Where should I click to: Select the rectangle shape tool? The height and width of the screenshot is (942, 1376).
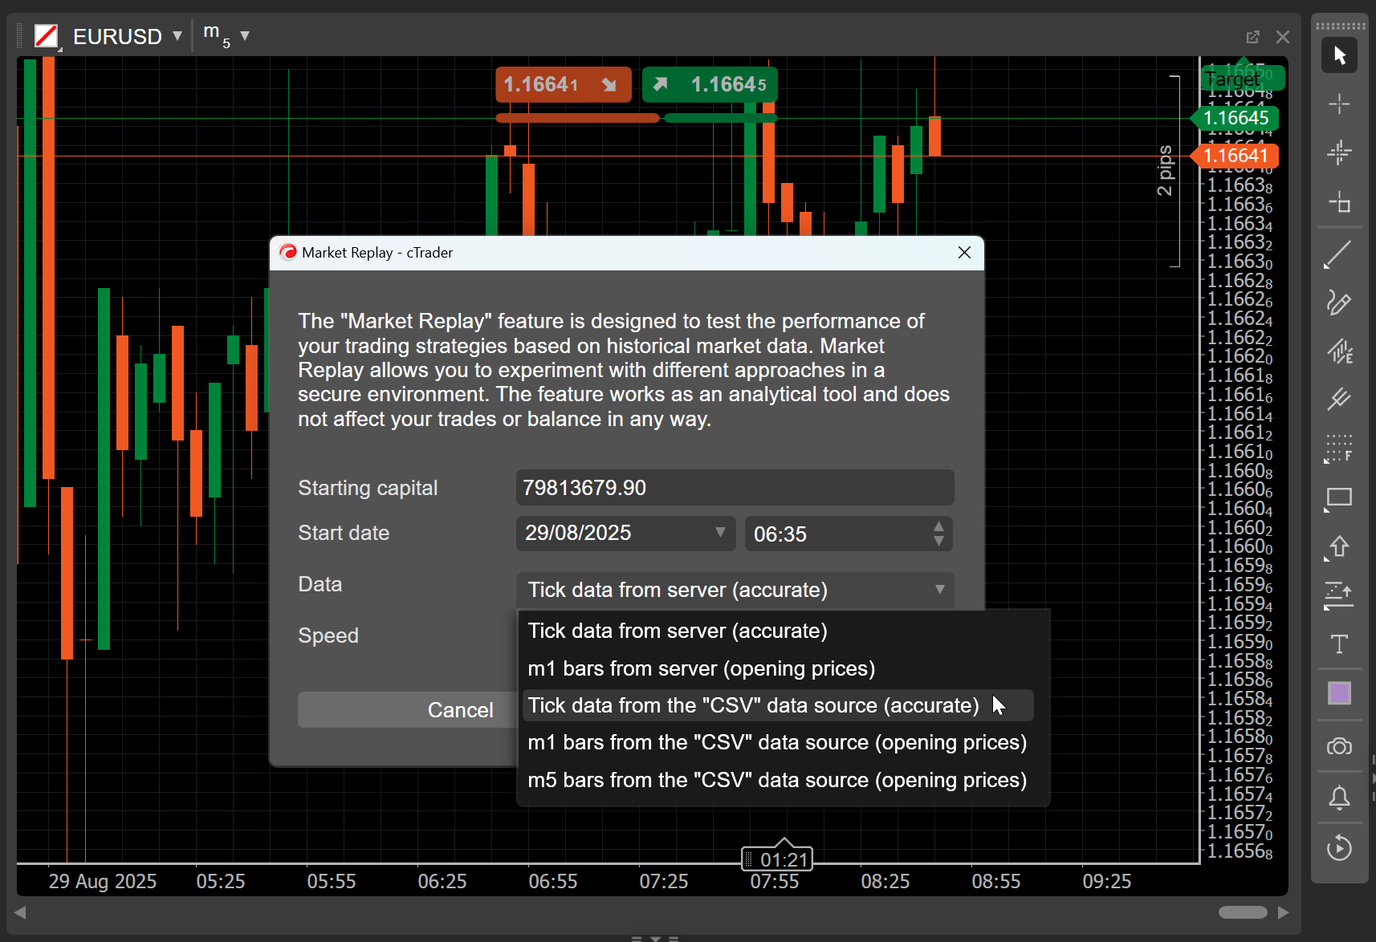1338,499
